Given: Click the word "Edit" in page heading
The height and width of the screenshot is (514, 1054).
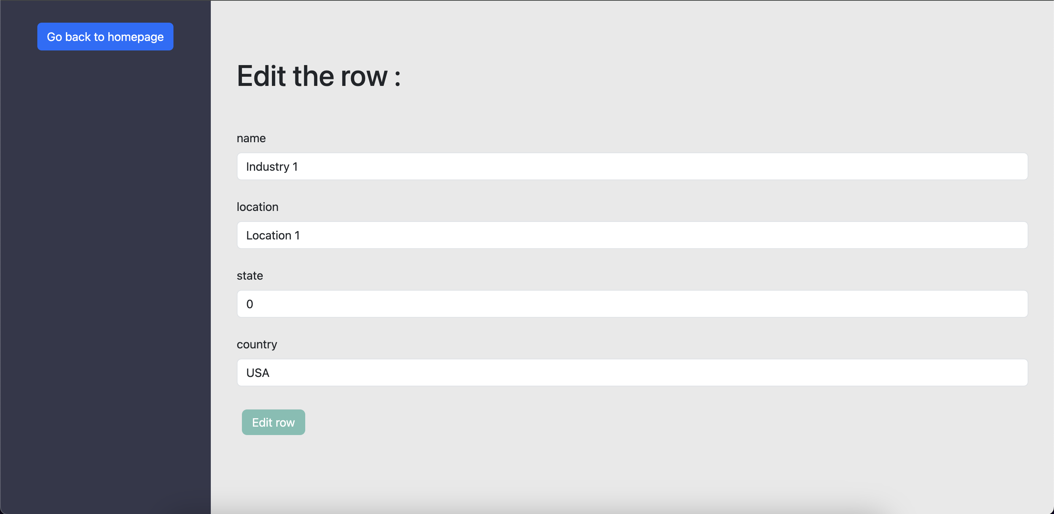Looking at the screenshot, I should pyautogui.click(x=261, y=76).
